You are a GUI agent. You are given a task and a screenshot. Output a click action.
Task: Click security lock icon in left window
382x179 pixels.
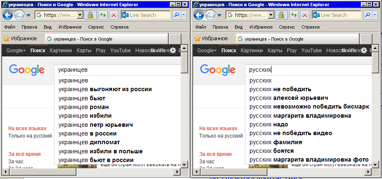coord(91,15)
